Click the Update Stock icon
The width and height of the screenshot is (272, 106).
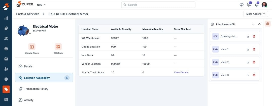tap(32, 47)
